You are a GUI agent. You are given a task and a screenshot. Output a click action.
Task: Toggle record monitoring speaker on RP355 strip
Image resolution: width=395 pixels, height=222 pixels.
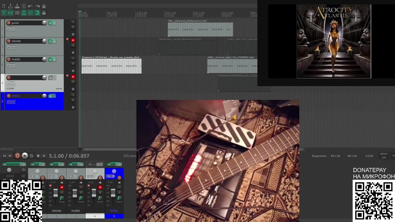[x=119, y=183]
